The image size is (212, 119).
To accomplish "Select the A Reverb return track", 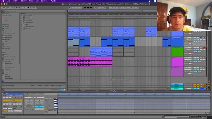I will pyautogui.click(x=177, y=84).
